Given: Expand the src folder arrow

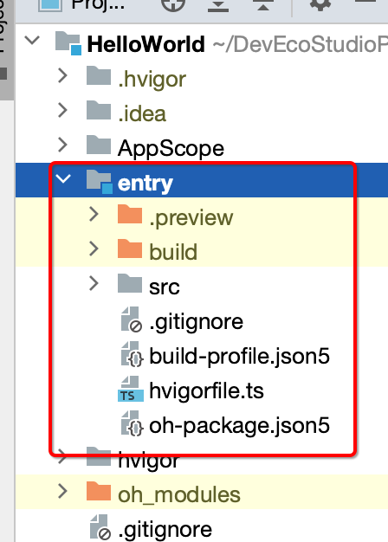Looking at the screenshot, I should tap(94, 283).
